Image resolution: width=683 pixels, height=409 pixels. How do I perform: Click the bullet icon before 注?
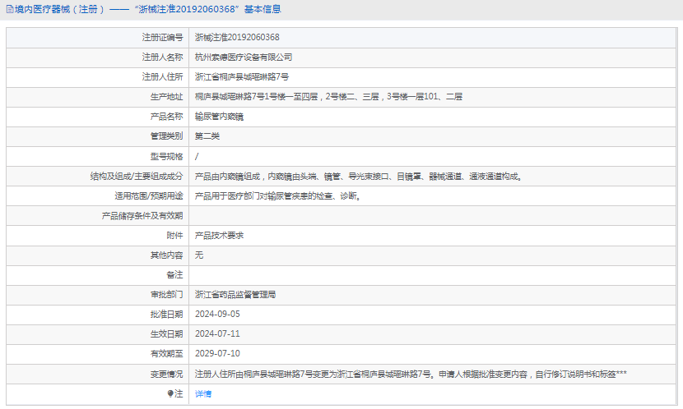click(x=170, y=393)
